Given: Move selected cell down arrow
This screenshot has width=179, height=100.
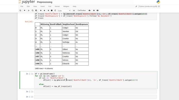Looking at the screenshot, I should coord(44,11).
